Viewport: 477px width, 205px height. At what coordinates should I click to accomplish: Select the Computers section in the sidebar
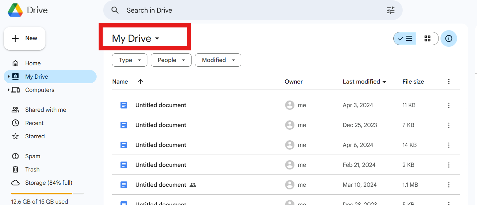(x=40, y=90)
